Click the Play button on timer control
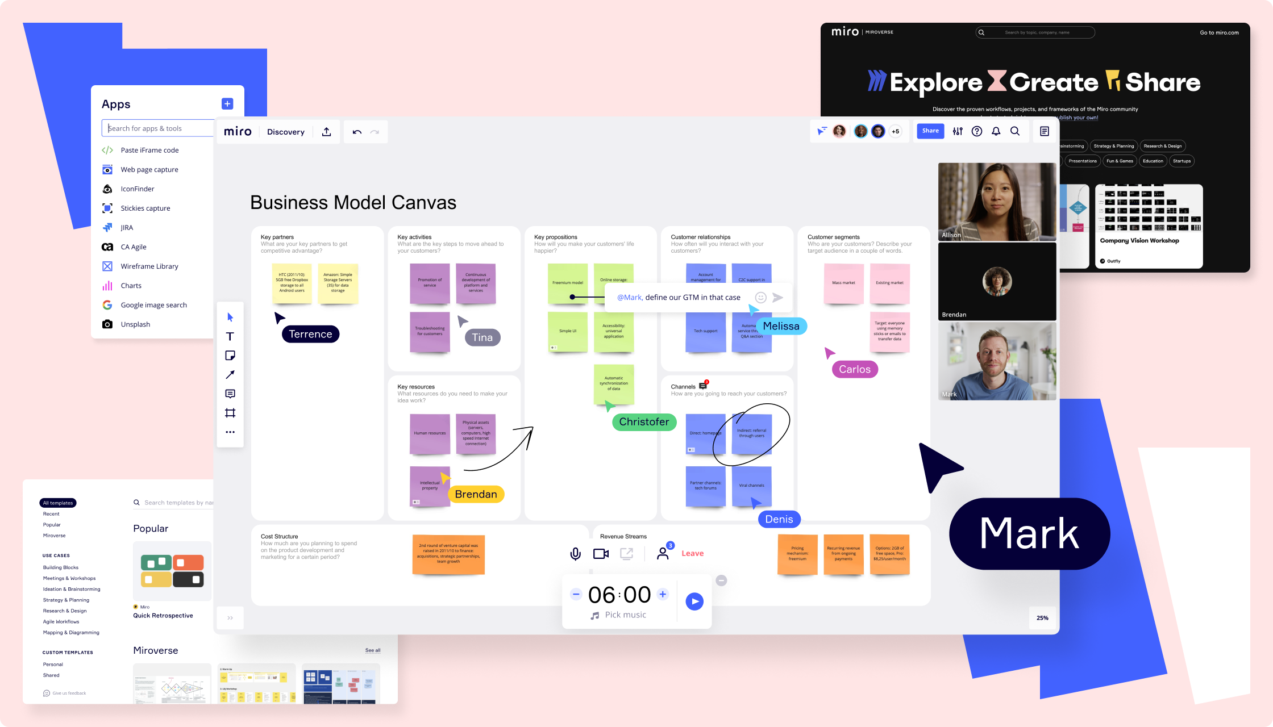The image size is (1273, 727). (695, 600)
